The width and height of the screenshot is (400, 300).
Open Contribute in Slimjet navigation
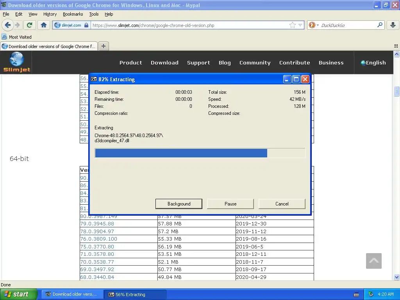click(x=295, y=62)
